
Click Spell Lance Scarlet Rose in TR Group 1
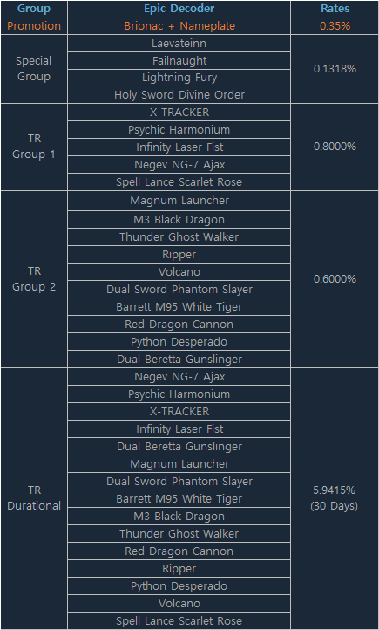coord(179,182)
